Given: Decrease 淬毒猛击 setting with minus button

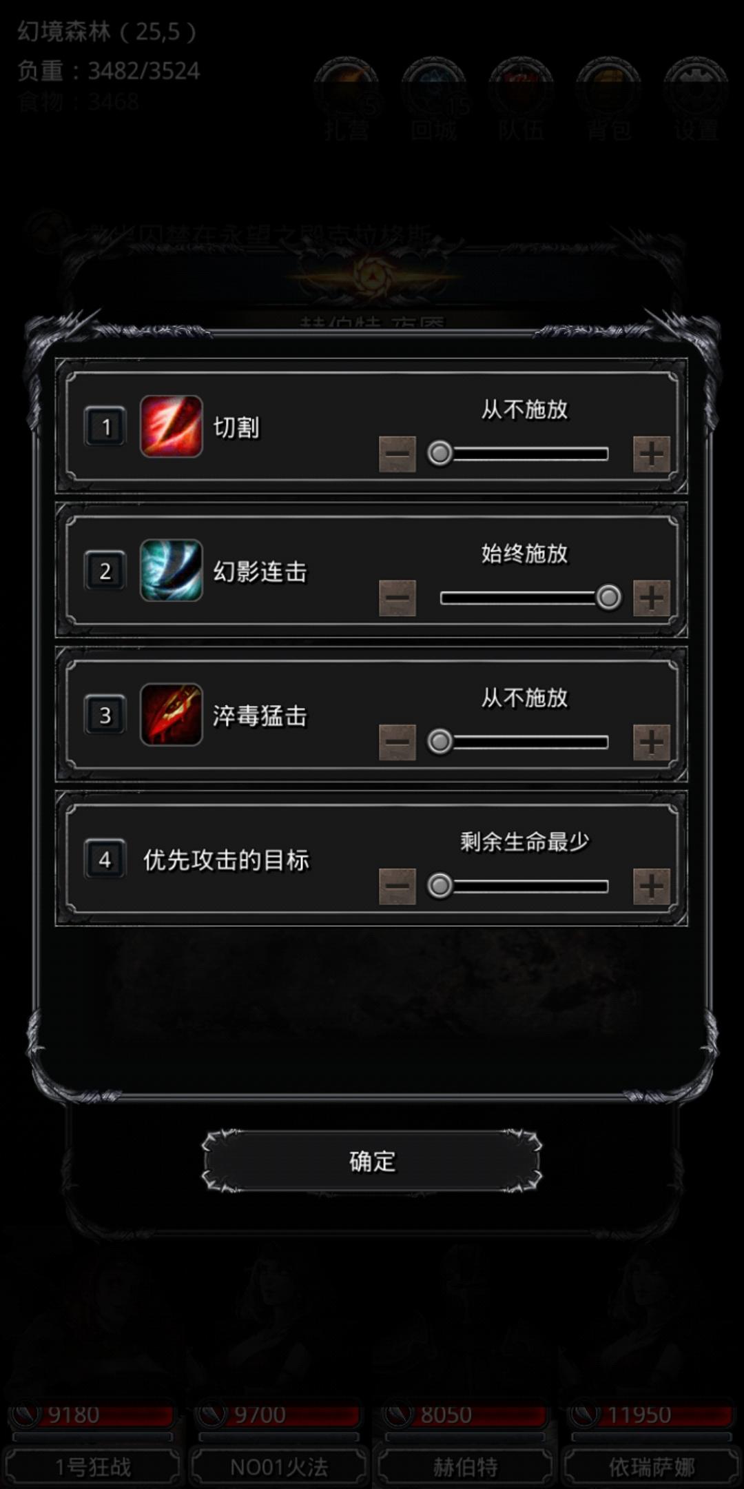Looking at the screenshot, I should click(x=397, y=742).
